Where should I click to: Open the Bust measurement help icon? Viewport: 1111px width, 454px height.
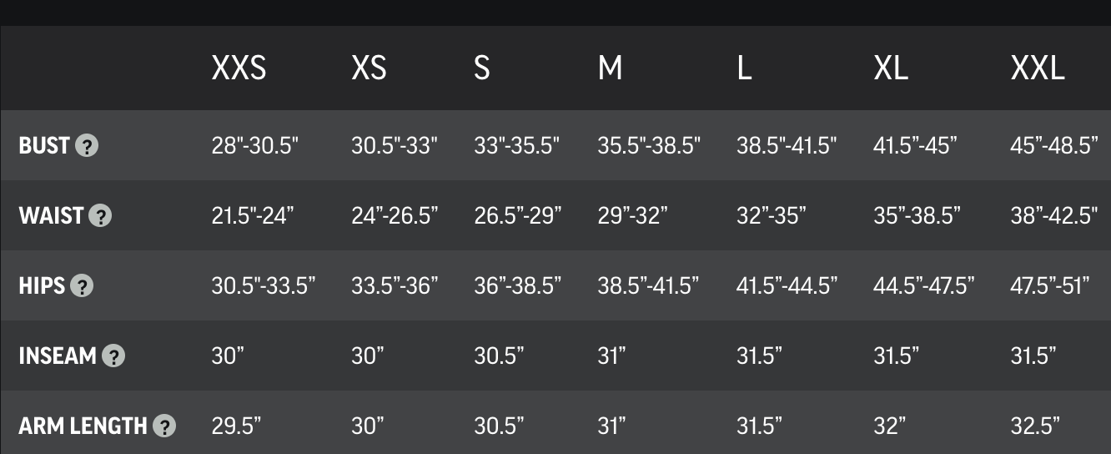tap(87, 146)
